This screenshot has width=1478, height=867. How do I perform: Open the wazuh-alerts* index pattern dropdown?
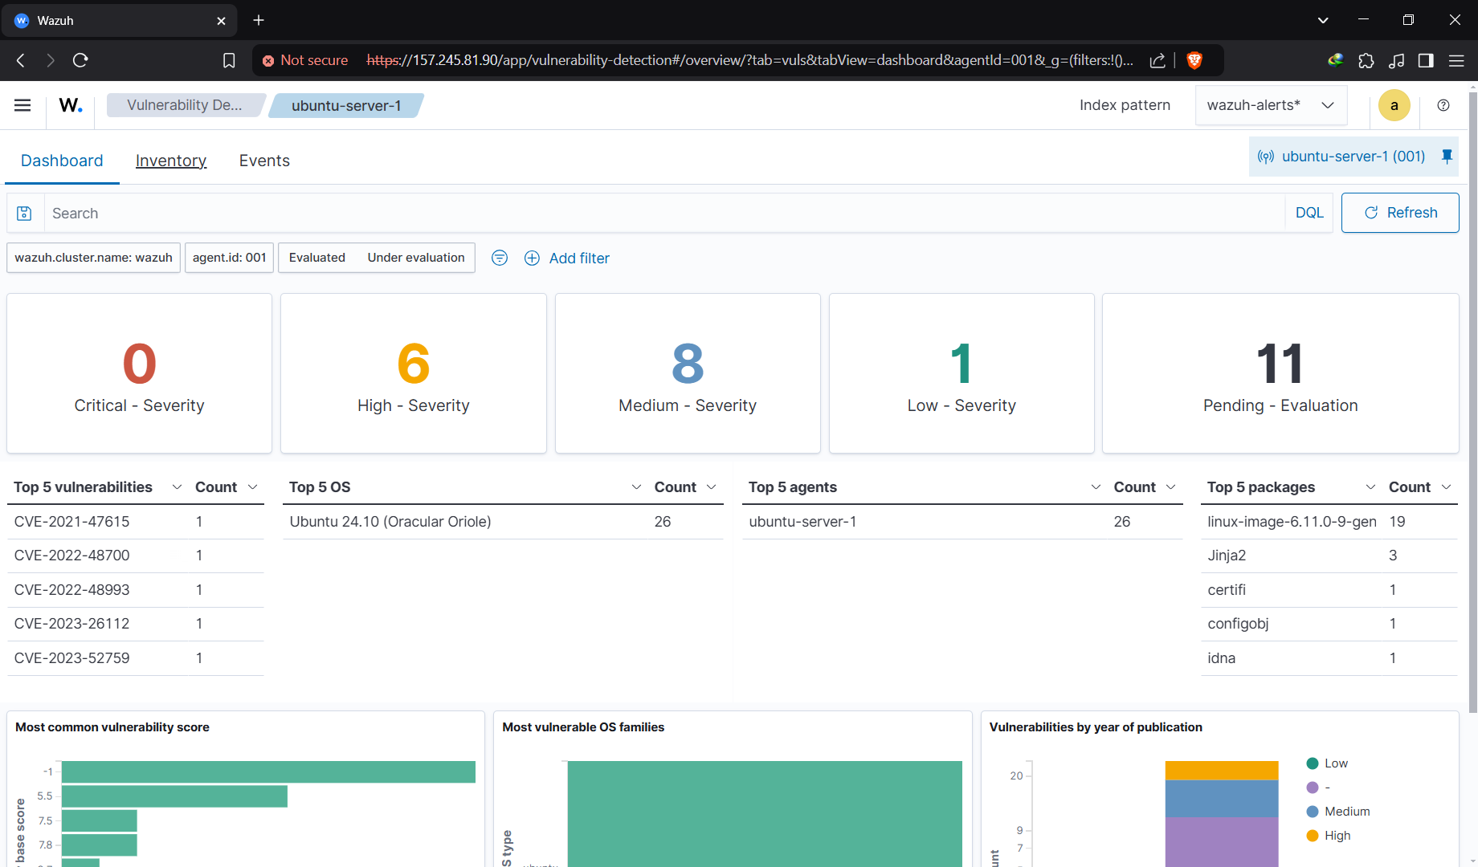click(1271, 105)
